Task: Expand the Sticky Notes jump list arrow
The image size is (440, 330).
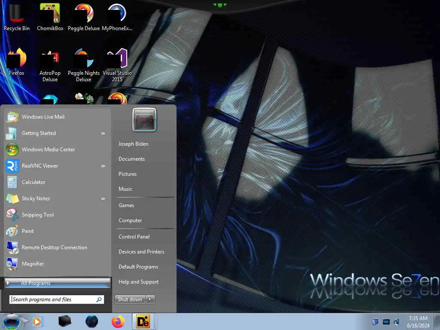Action: 103,199
